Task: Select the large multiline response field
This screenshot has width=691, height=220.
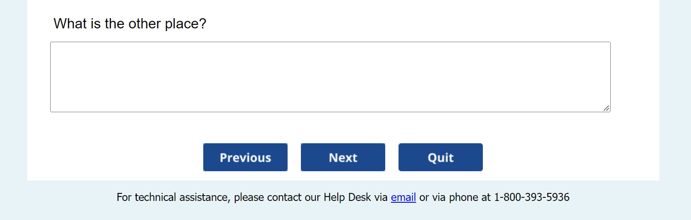Action: 330,77
